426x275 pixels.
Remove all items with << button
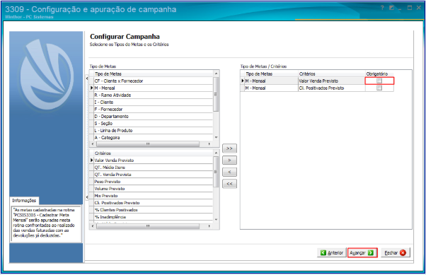point(229,184)
